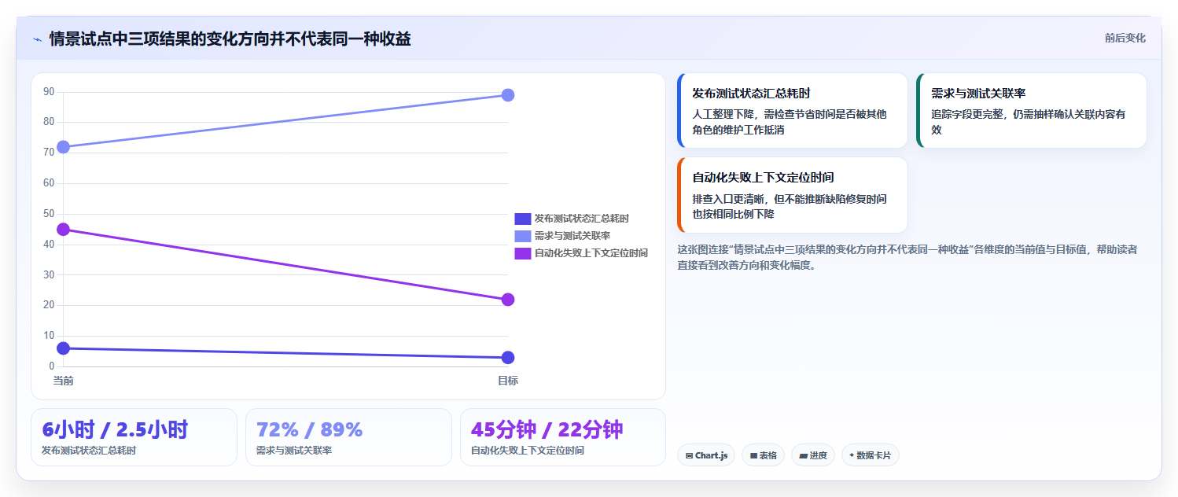Image resolution: width=1178 pixels, height=497 pixels.
Task: Select the Chart.js tag chip
Action: click(x=706, y=455)
